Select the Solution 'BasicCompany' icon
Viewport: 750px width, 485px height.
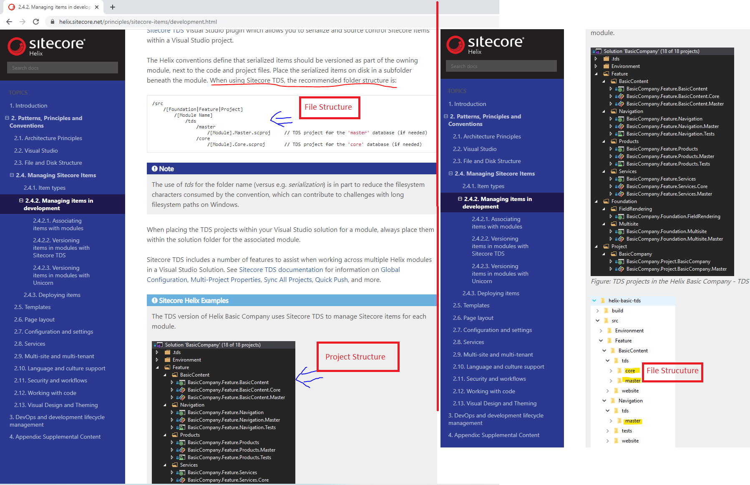(160, 344)
